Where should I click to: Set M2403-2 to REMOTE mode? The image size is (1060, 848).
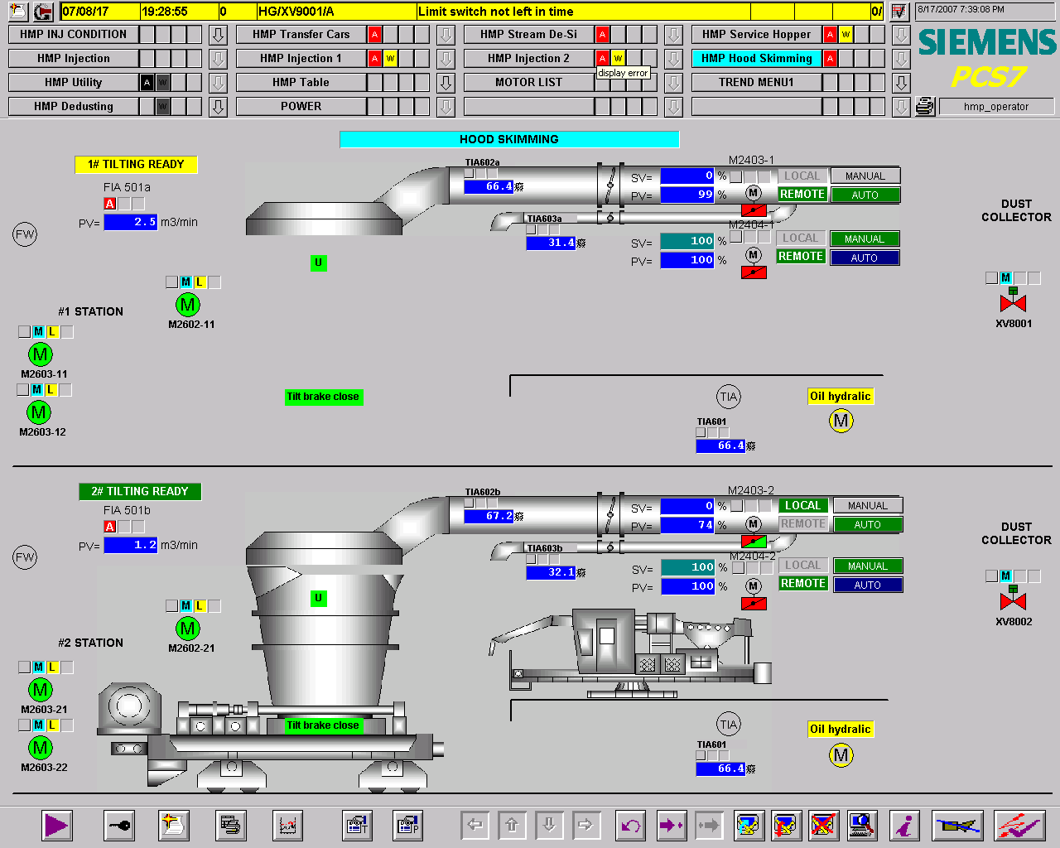click(802, 524)
